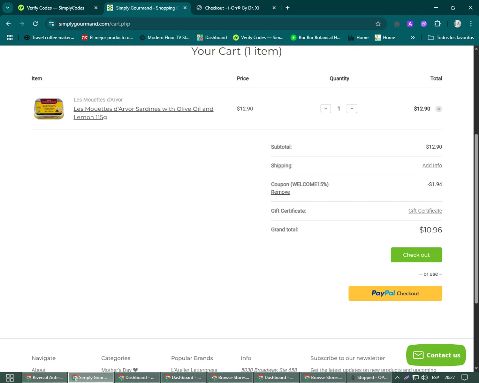Click the sardines product thumbnail
The image size is (479, 383).
click(49, 109)
